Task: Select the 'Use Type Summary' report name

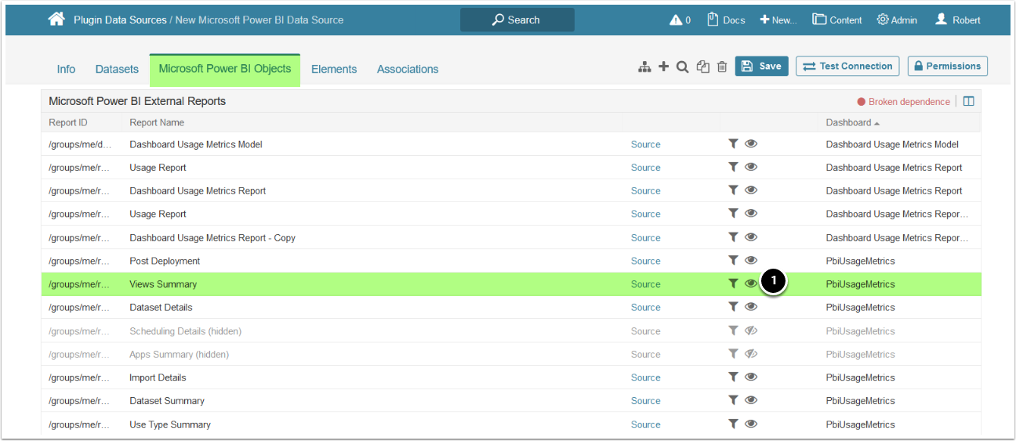Action: (170, 425)
